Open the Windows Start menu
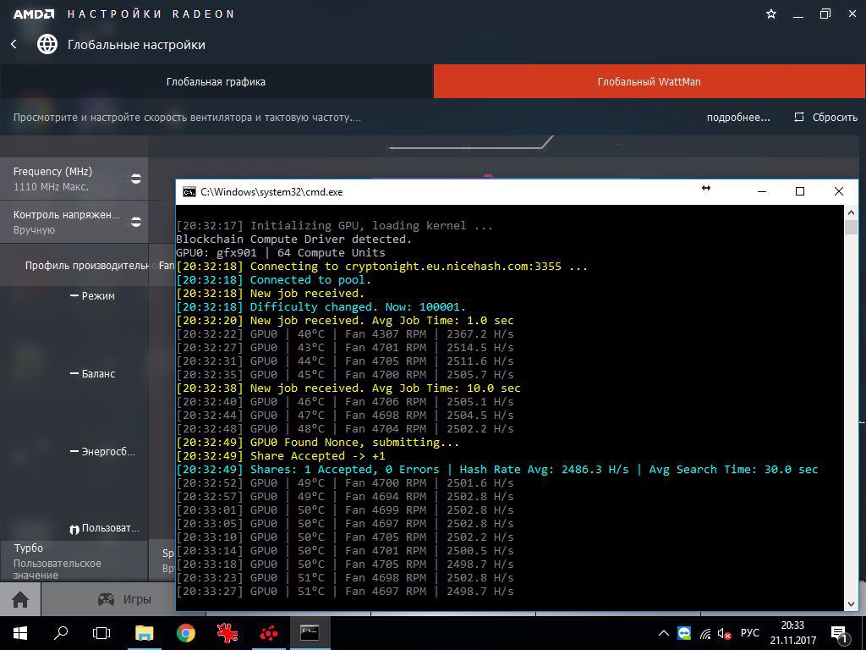866x650 pixels. click(x=20, y=633)
